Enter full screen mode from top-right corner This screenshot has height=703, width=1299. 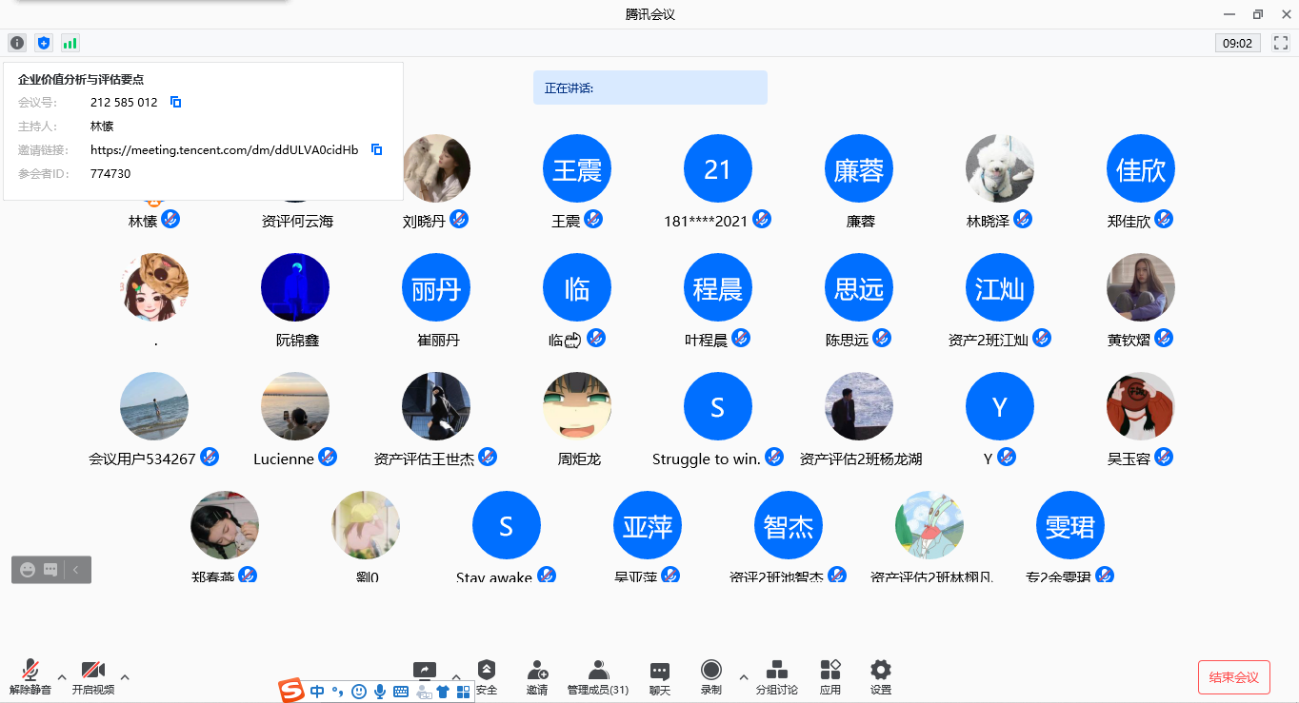[x=1280, y=43]
